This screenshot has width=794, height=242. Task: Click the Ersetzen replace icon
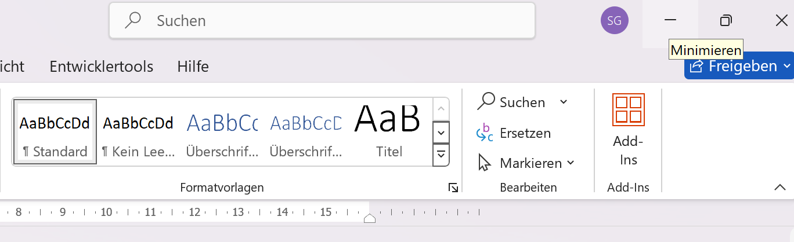pos(485,133)
